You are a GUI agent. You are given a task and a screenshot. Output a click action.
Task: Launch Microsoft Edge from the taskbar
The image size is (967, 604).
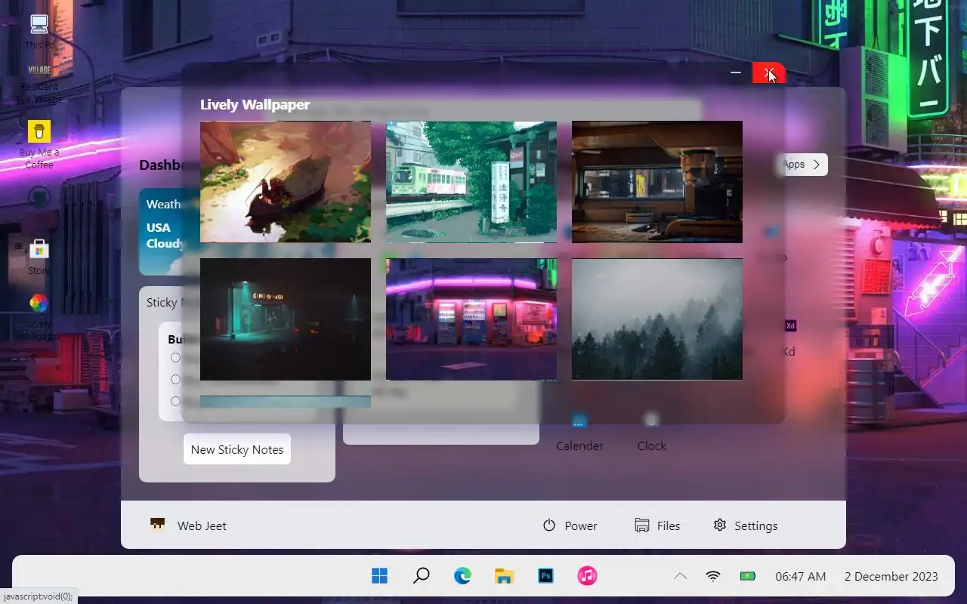462,576
